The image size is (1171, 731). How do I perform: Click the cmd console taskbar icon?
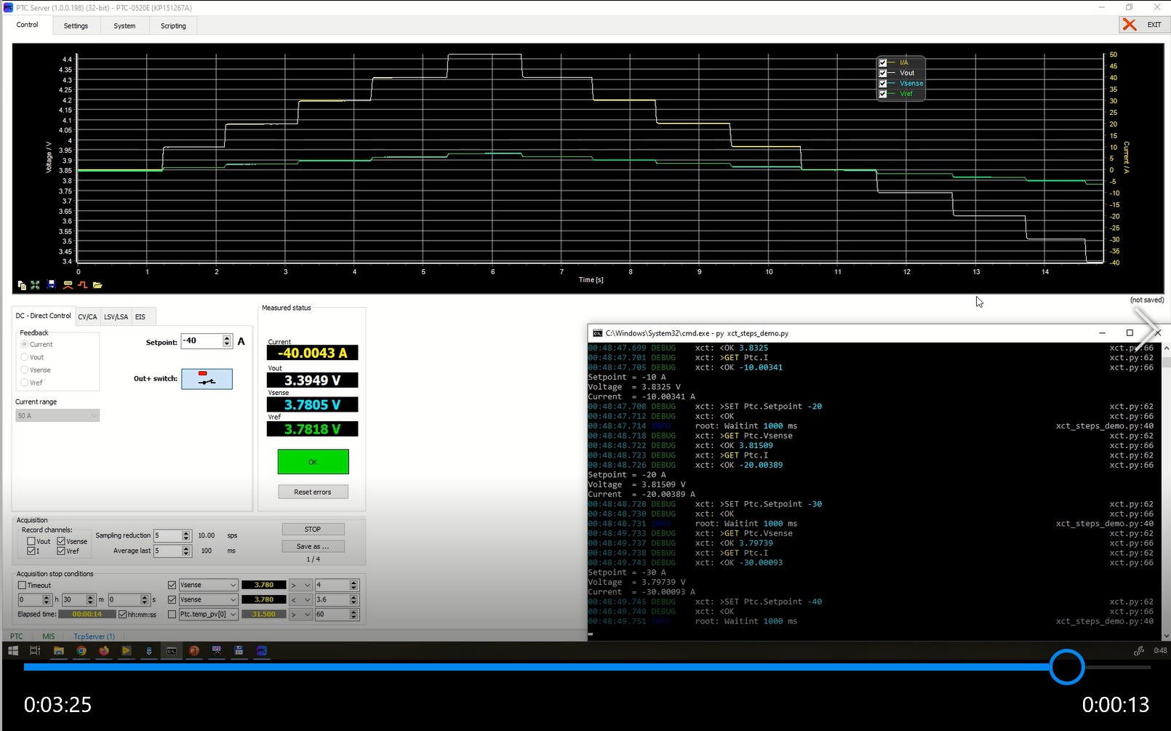(x=172, y=651)
